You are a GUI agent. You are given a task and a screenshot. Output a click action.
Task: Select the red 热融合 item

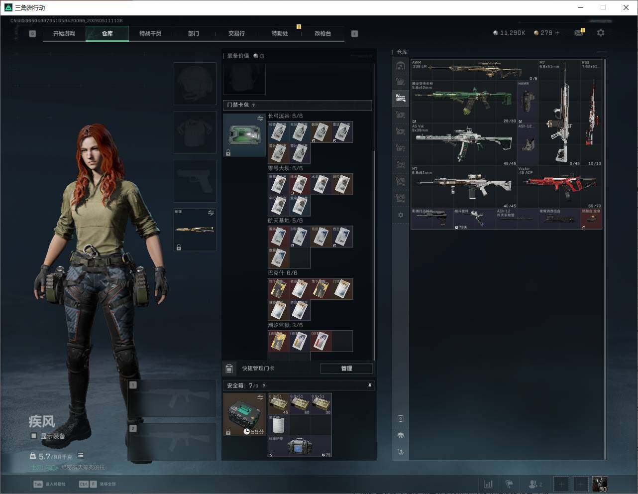591,219
